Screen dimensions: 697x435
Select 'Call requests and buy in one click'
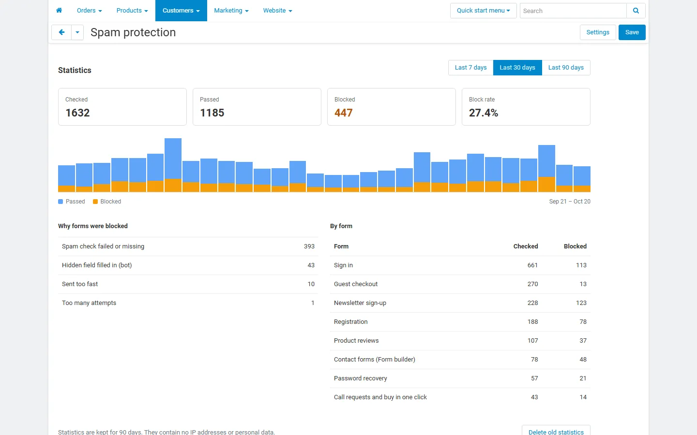[460, 397]
